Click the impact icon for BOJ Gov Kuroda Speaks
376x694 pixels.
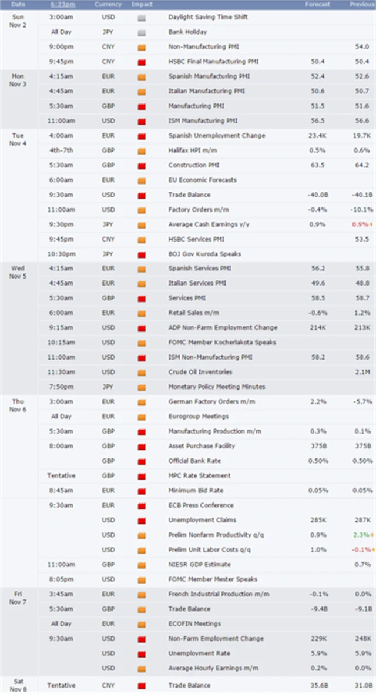pyautogui.click(x=141, y=254)
